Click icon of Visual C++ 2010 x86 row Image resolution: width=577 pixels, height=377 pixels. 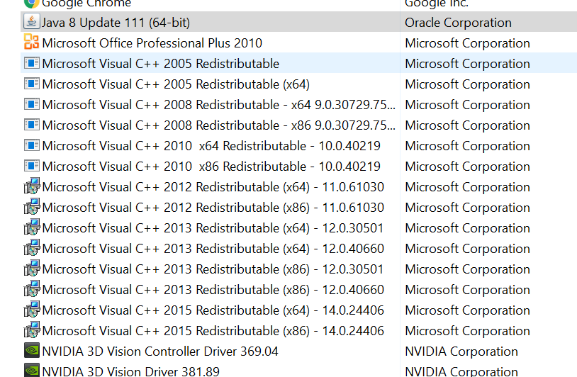(x=32, y=166)
